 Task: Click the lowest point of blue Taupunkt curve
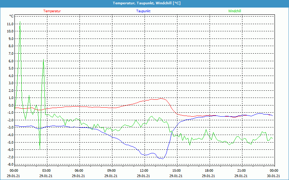[x=161, y=158]
